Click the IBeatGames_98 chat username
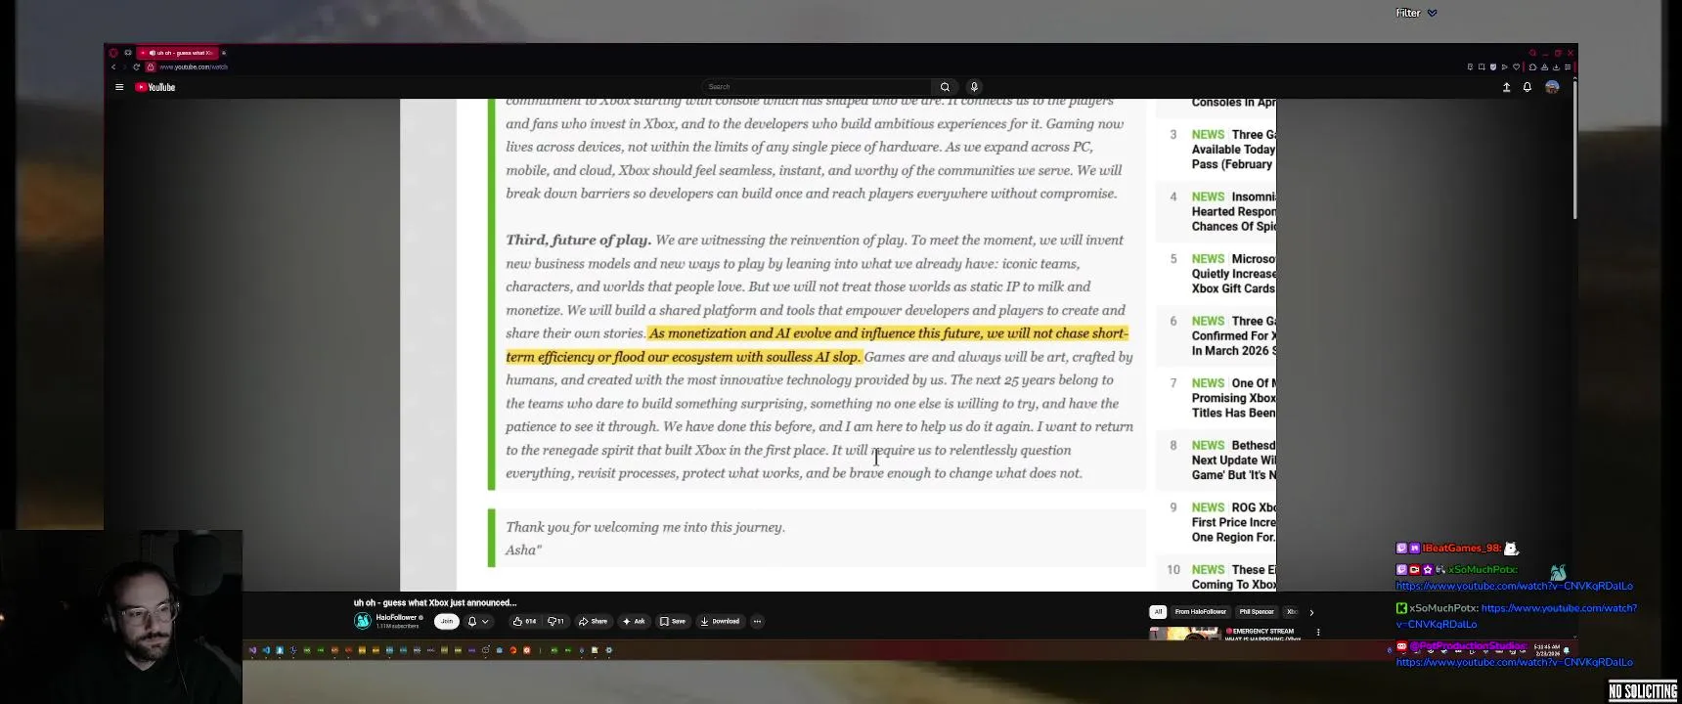Screen dimensions: 1682x704 pos(1461,549)
